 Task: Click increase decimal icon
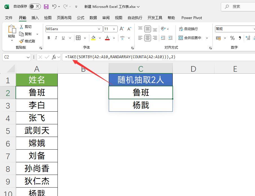[248, 38]
